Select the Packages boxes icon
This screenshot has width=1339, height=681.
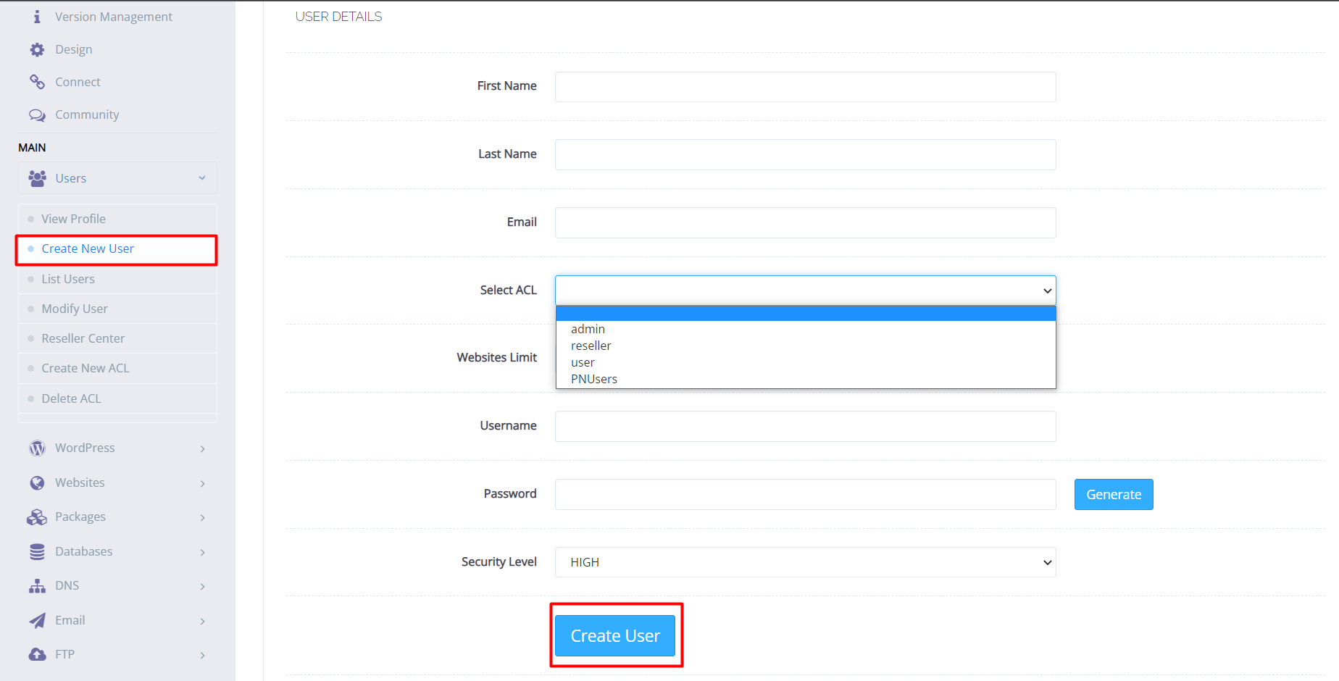coord(37,517)
